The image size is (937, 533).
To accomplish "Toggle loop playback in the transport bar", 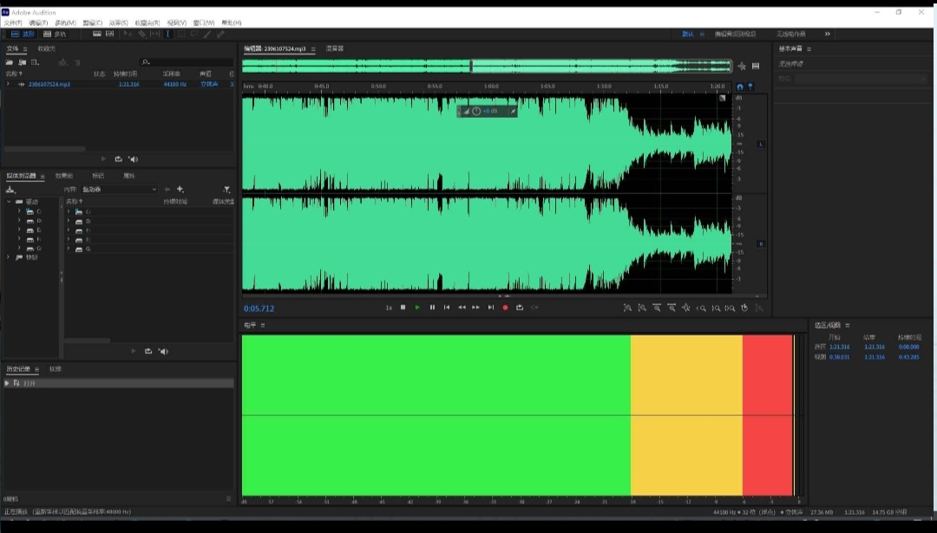I will point(520,308).
